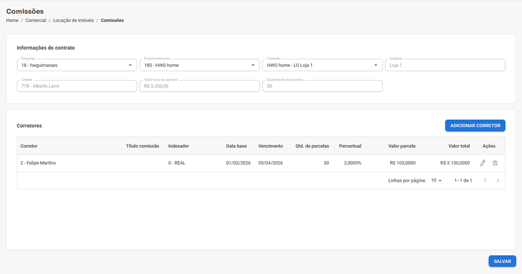Click the R$ 3.150,0000 total cell
The image size is (522, 274).
(455, 163)
